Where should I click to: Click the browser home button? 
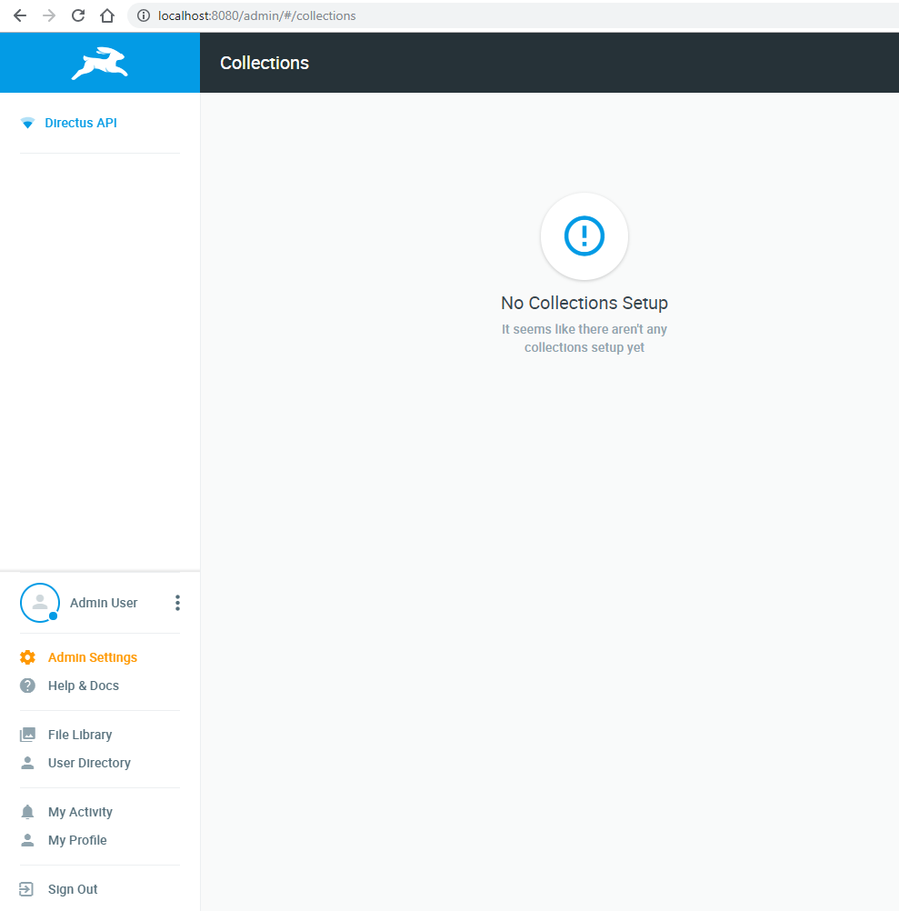coord(107,15)
